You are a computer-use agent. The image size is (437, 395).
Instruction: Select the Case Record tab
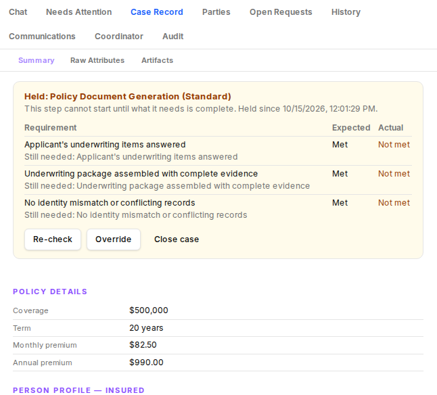(157, 12)
